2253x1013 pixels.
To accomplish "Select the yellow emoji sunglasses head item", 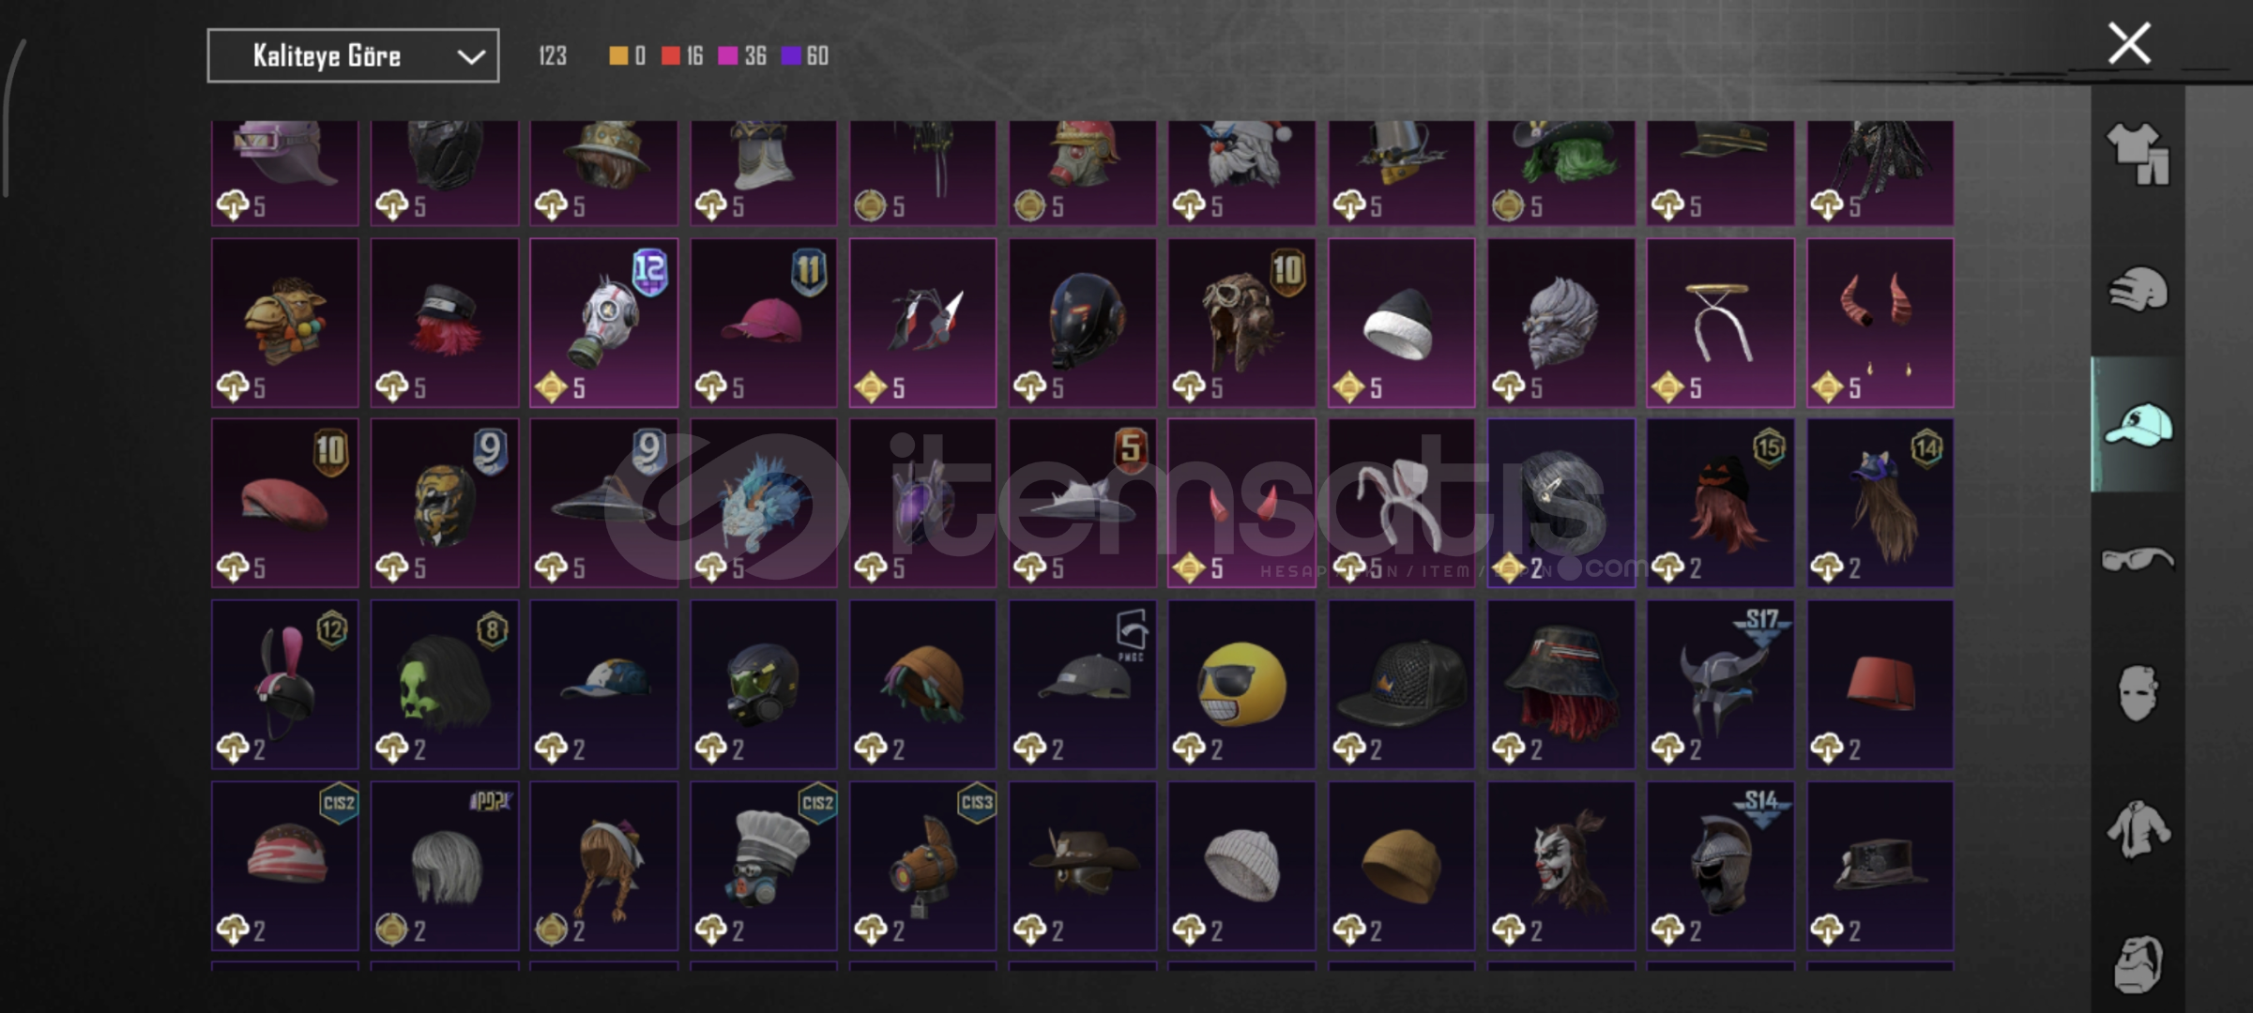I will tap(1241, 685).
